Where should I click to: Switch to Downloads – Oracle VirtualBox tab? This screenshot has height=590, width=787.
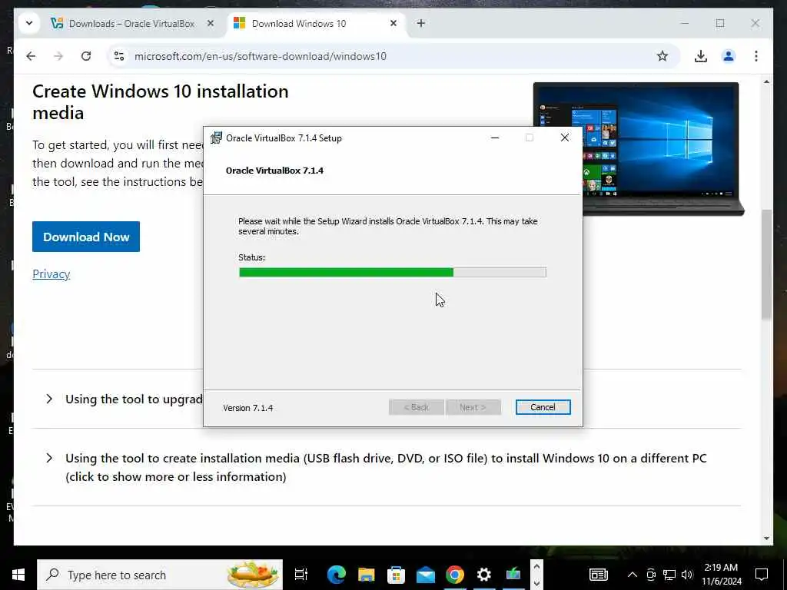pyautogui.click(x=131, y=24)
